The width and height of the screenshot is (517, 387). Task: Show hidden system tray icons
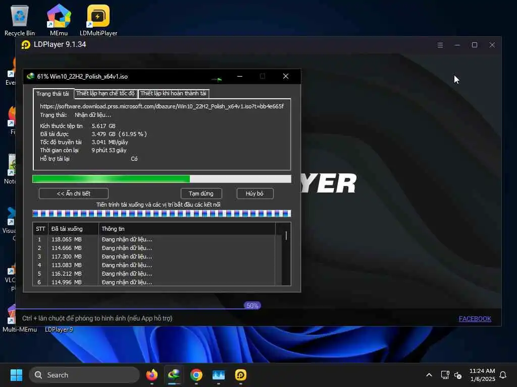pyautogui.click(x=429, y=375)
